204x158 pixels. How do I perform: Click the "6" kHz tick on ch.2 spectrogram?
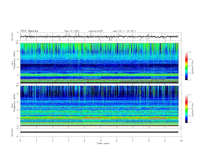click(x=18, y=102)
